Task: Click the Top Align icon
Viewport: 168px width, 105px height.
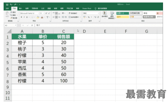Action: (54, 13)
